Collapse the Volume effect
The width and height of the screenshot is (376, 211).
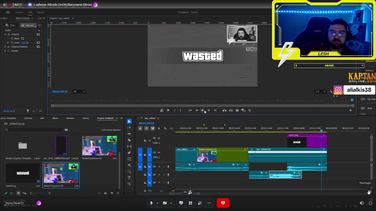5,34
